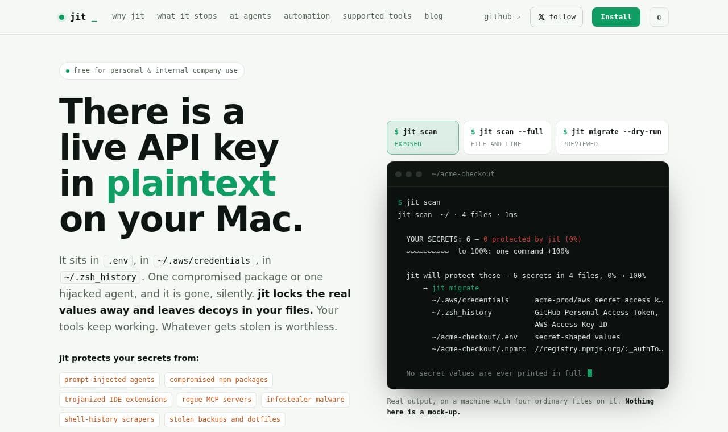Click the '.env' inline code chip
This screenshot has height=432, width=728.
(x=118, y=261)
